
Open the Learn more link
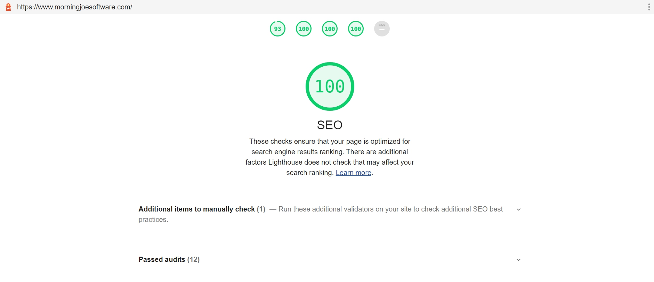[x=353, y=173]
